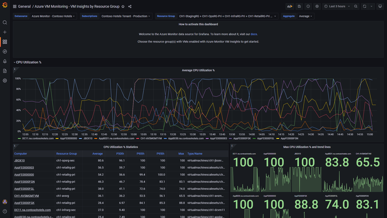Zoom out the time range

(356, 7)
